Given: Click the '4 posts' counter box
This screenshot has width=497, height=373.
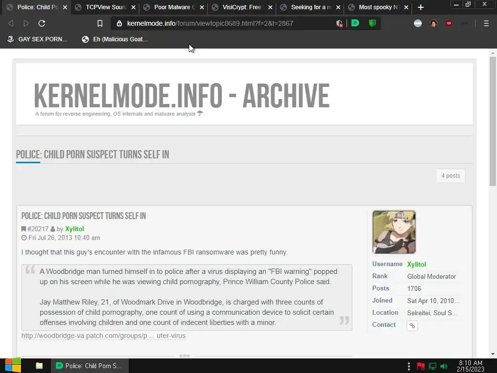Looking at the screenshot, I should coord(450,176).
